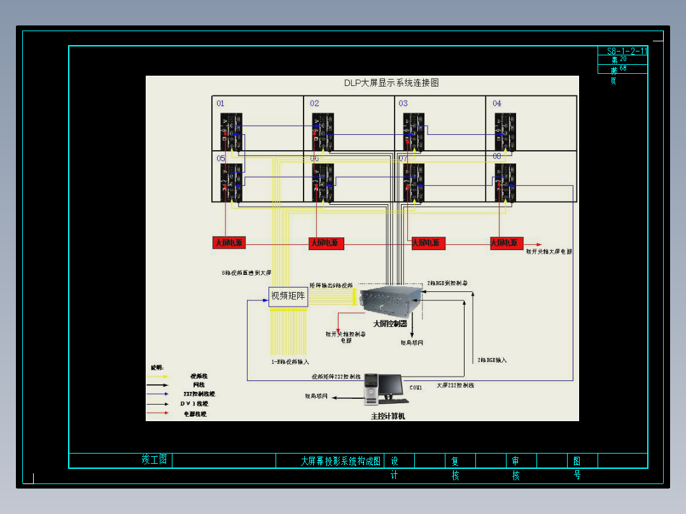Click drawing number S8-1-2-11

(627, 51)
